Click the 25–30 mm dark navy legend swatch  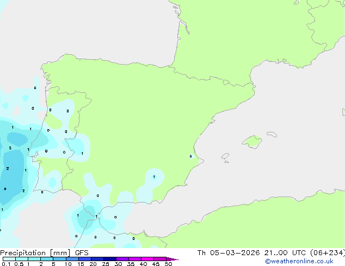109,259
